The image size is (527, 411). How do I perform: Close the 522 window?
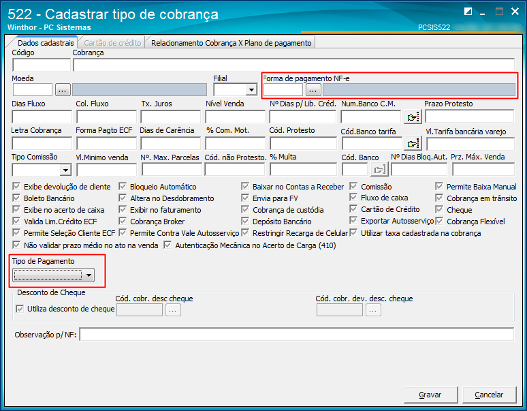pyautogui.click(x=515, y=12)
